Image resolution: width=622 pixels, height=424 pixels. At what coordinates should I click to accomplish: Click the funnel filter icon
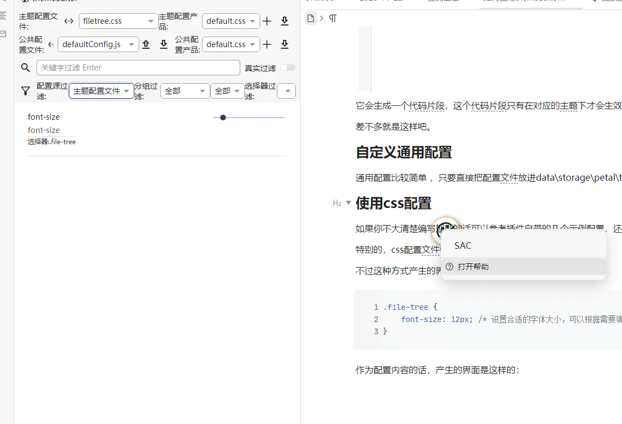pyautogui.click(x=25, y=91)
